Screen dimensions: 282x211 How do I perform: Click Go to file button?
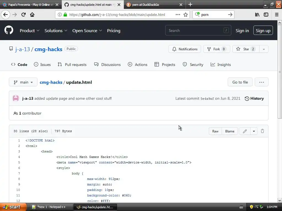click(x=240, y=82)
